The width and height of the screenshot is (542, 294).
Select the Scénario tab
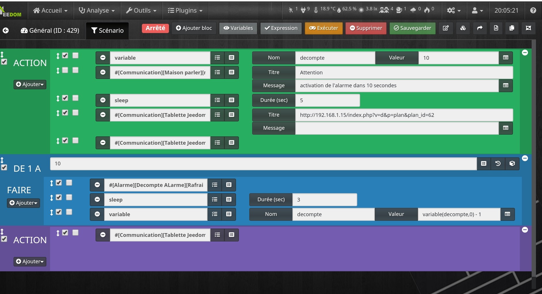point(107,30)
